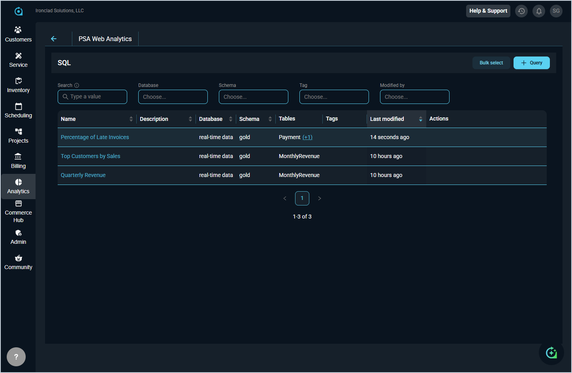Viewport: 572px width, 373px height.
Task: Open the recent history clock icon
Action: pos(521,11)
